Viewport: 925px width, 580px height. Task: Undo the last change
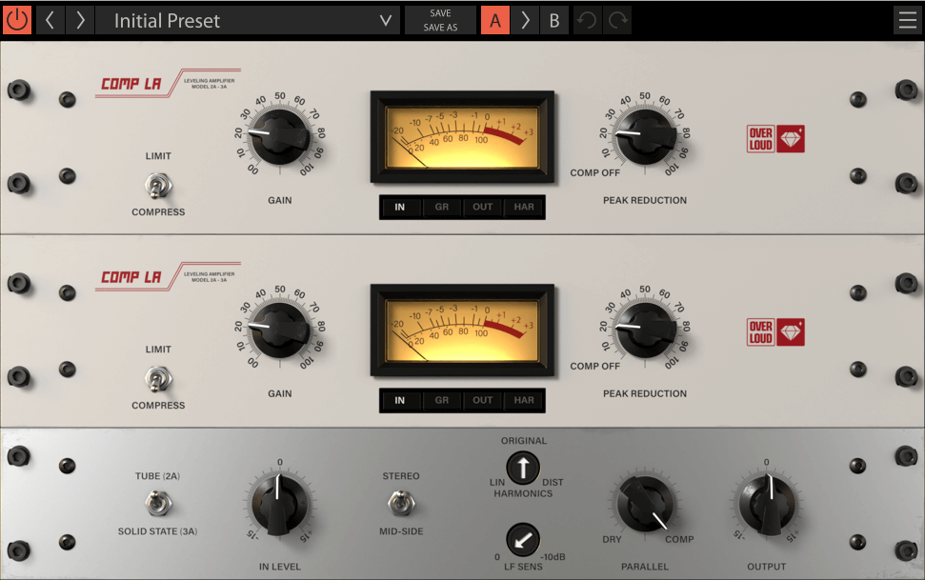[x=587, y=20]
